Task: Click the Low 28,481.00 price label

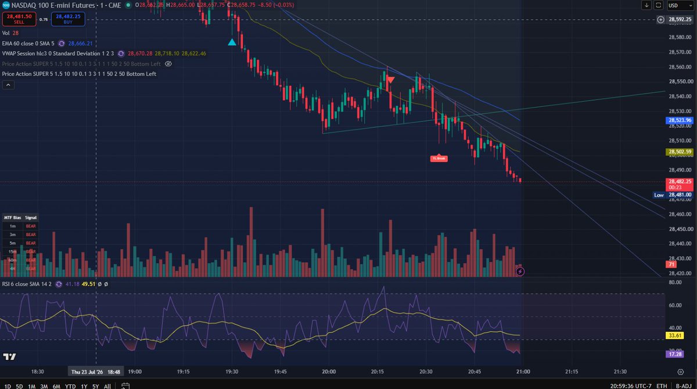Action: tap(674, 195)
